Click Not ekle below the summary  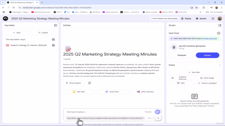(x=79, y=92)
